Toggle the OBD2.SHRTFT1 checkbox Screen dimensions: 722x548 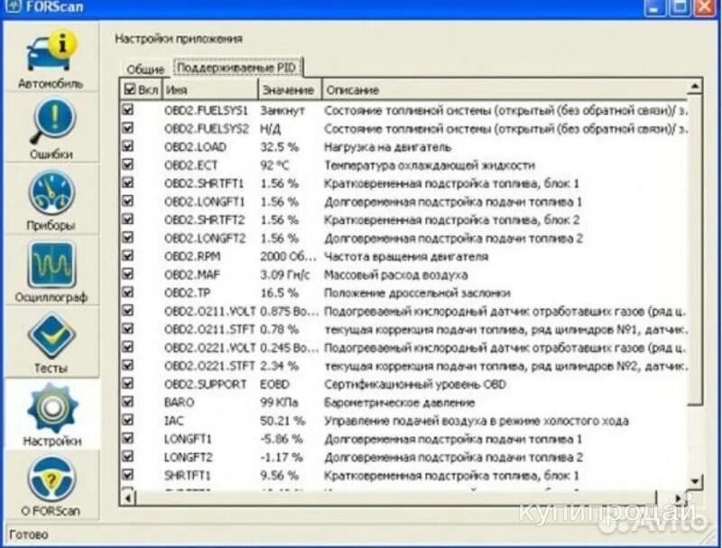128,183
